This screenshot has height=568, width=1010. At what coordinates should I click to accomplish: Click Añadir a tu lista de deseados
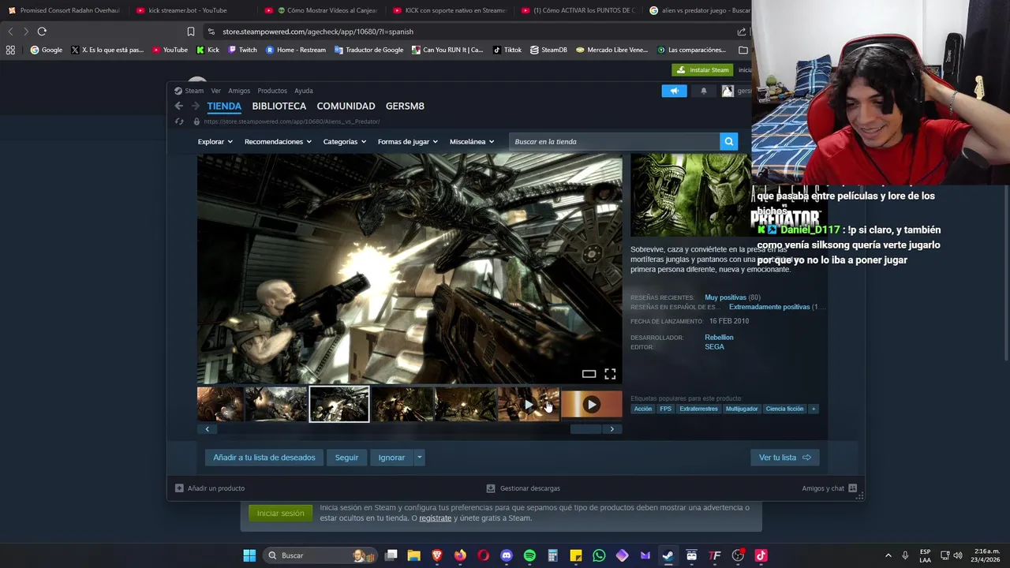click(264, 458)
